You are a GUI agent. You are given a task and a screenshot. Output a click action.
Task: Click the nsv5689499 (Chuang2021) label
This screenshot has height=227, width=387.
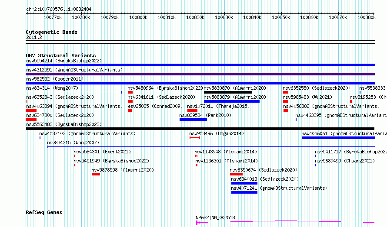(x=345, y=161)
